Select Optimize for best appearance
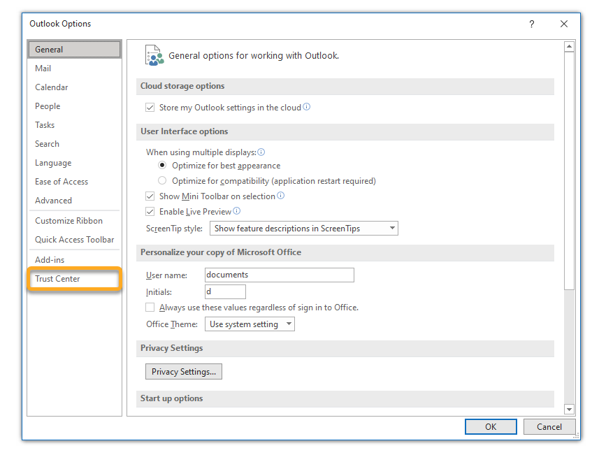 162,166
